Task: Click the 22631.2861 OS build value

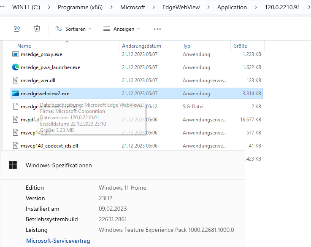Action: [113, 219]
